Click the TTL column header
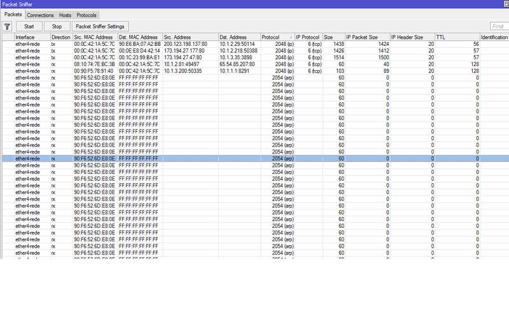 [x=457, y=37]
